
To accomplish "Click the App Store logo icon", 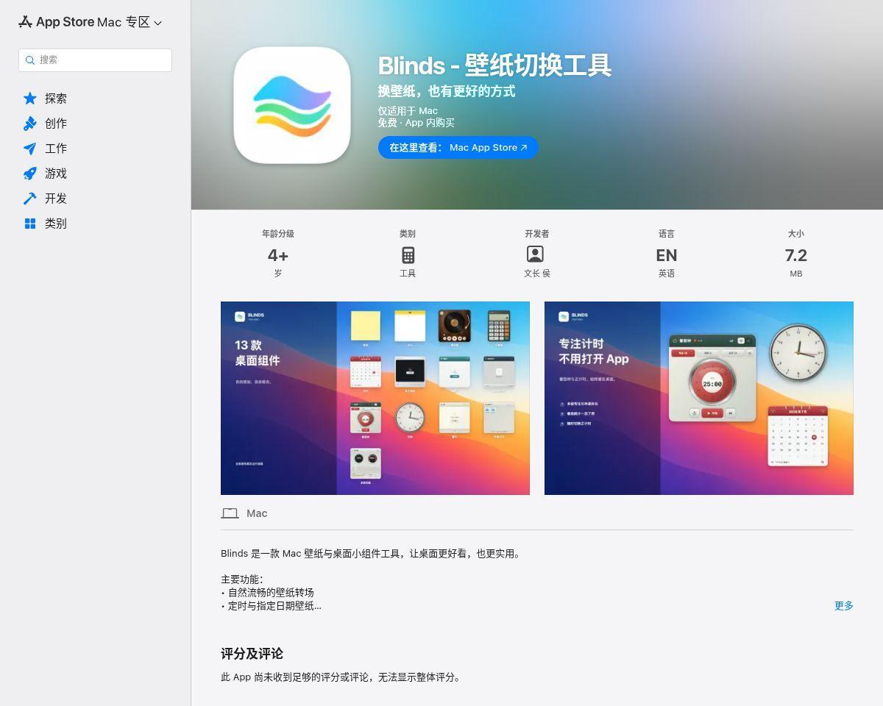I will [25, 22].
